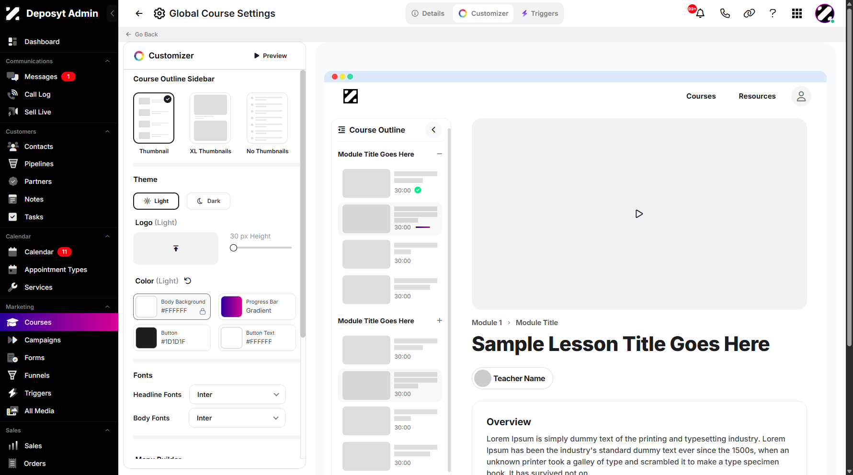Collapse the Deposyt Admin sidebar

click(112, 13)
